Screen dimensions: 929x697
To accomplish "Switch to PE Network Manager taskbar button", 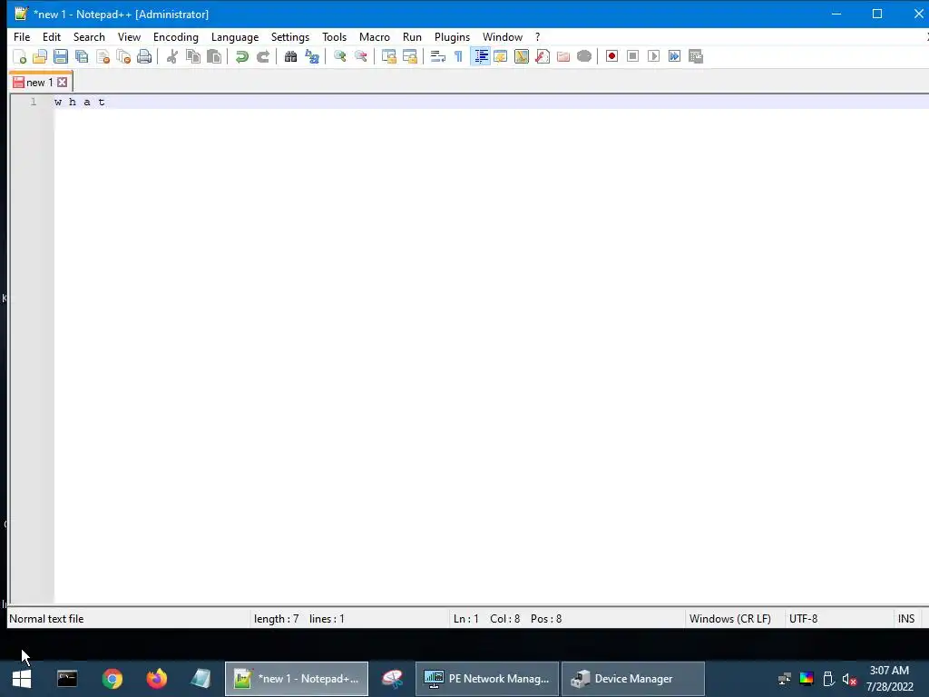I will [487, 679].
